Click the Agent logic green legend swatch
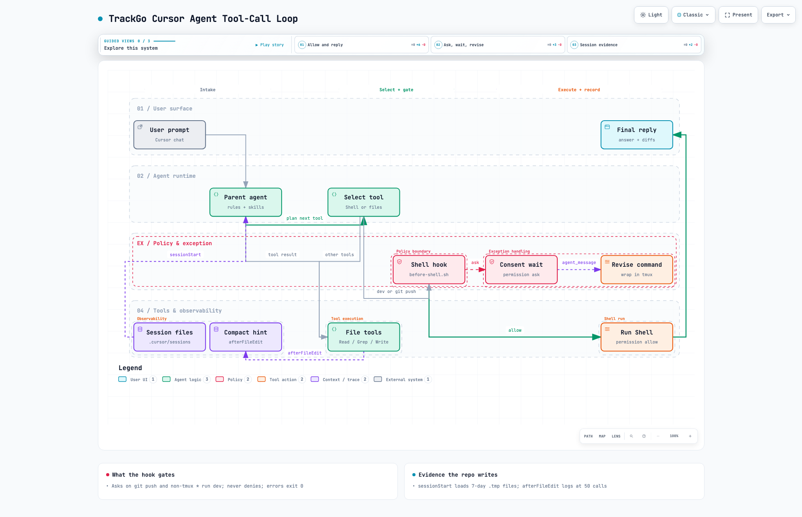This screenshot has height=517, width=802. [x=166, y=379]
